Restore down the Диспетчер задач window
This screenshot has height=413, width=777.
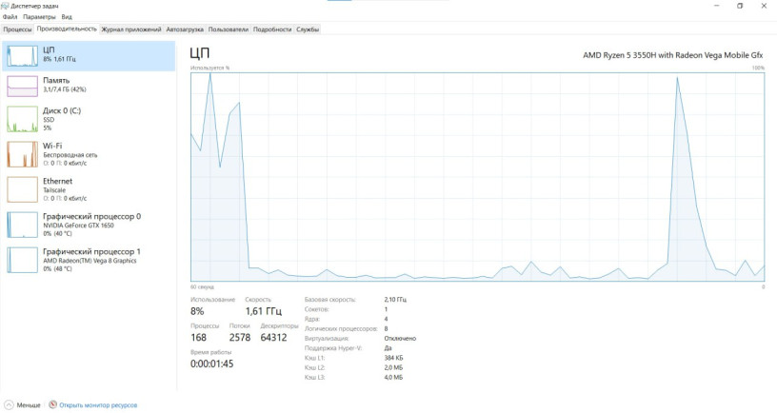click(740, 6)
